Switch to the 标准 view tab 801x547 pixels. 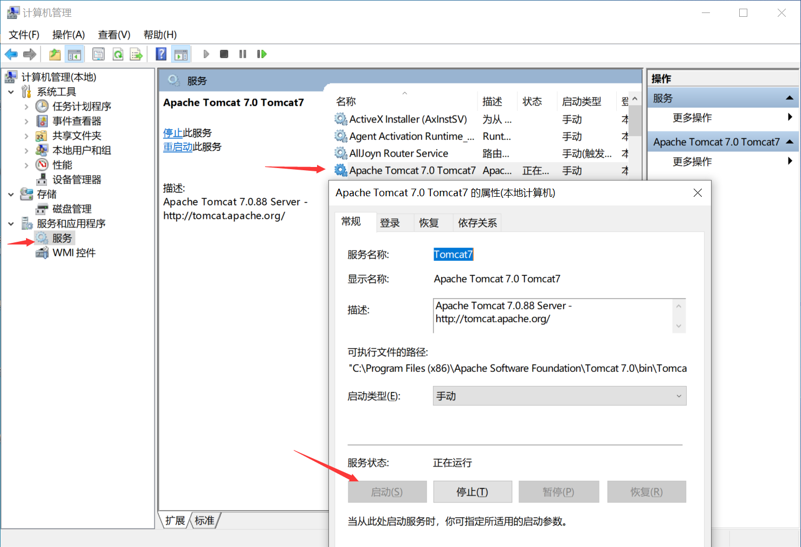204,520
